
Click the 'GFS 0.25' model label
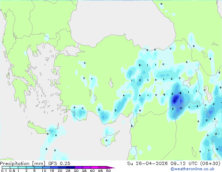click(x=59, y=164)
